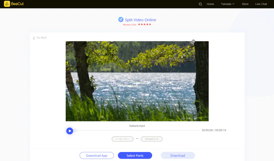Viewport: 274px width, 161px height.
Task: Click the Go Back link
Action: click(x=40, y=38)
